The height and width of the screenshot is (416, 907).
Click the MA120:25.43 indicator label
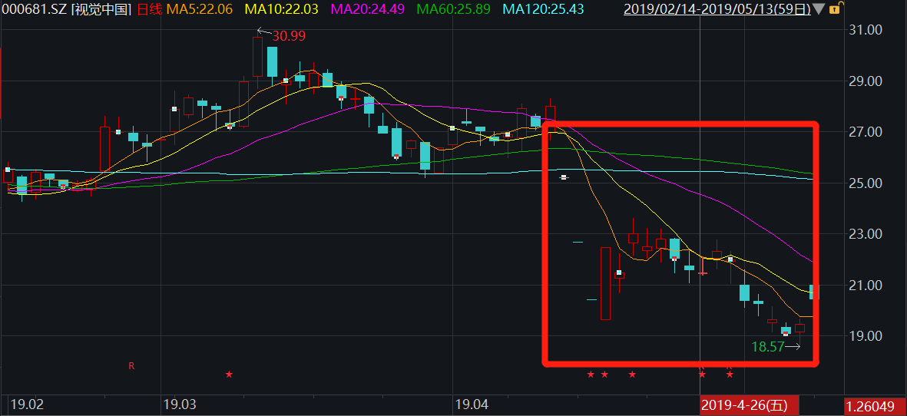[543, 9]
